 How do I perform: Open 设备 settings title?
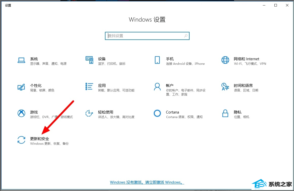pyautogui.click(x=102, y=59)
